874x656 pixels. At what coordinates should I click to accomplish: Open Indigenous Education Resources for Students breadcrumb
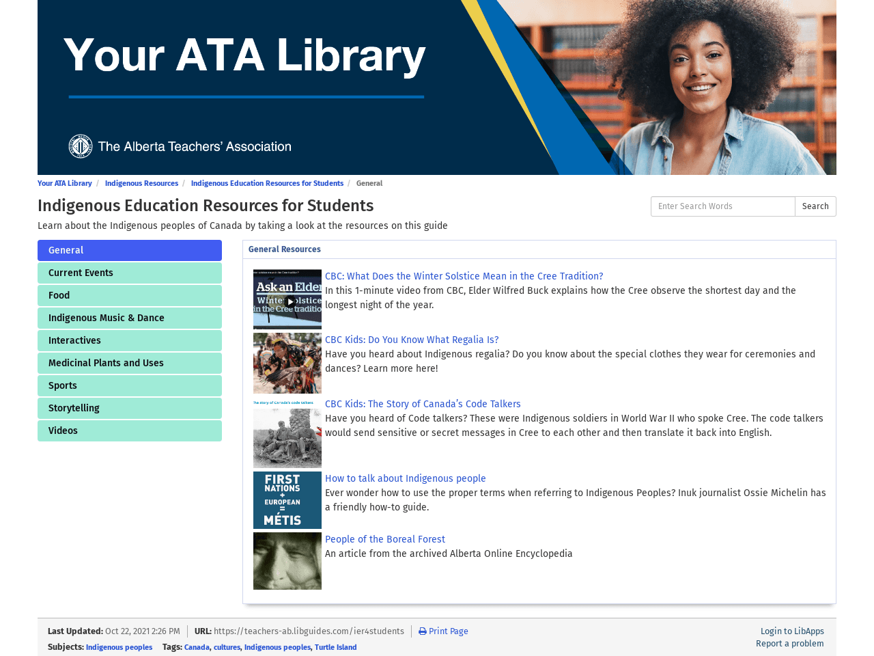click(x=267, y=183)
